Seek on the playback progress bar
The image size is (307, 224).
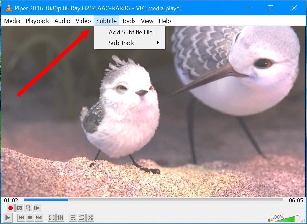coord(153,200)
